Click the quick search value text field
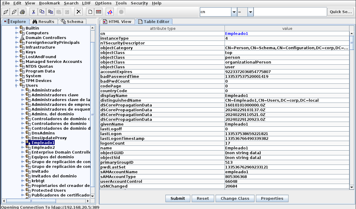The image size is (356, 209). (290, 12)
